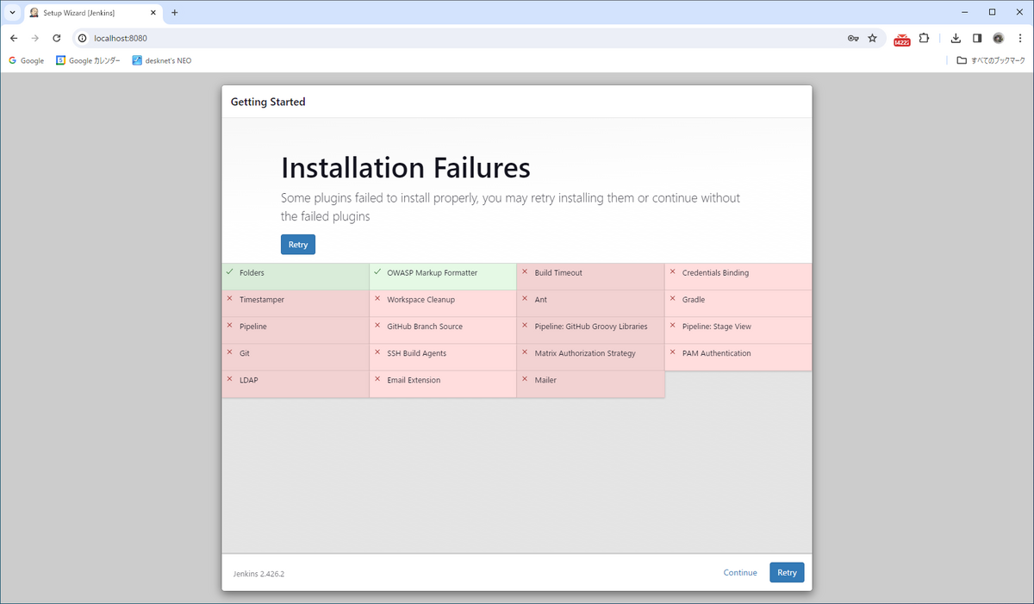Open the Google bookmark

26,60
